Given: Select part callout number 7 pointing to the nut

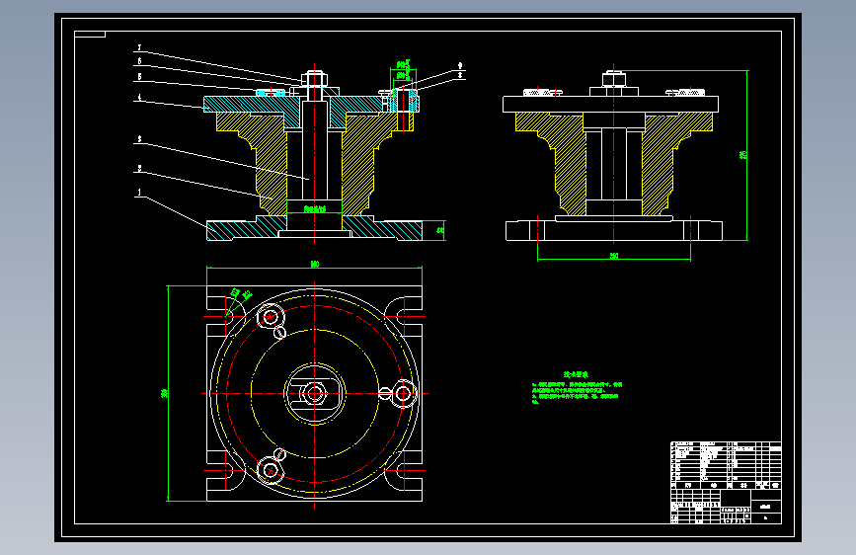Looking at the screenshot, I should (139, 48).
